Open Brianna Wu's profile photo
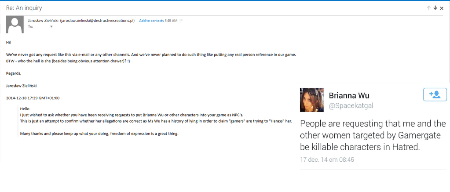Viewport: 450px width, 192px height. tap(312, 100)
